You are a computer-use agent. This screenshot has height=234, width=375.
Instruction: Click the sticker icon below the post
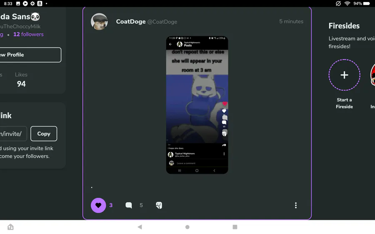159,205
